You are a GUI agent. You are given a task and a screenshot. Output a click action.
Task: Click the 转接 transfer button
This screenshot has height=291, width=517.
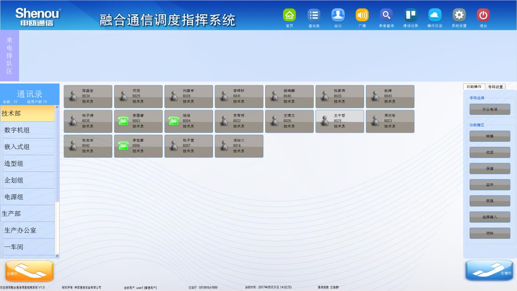coord(490,136)
